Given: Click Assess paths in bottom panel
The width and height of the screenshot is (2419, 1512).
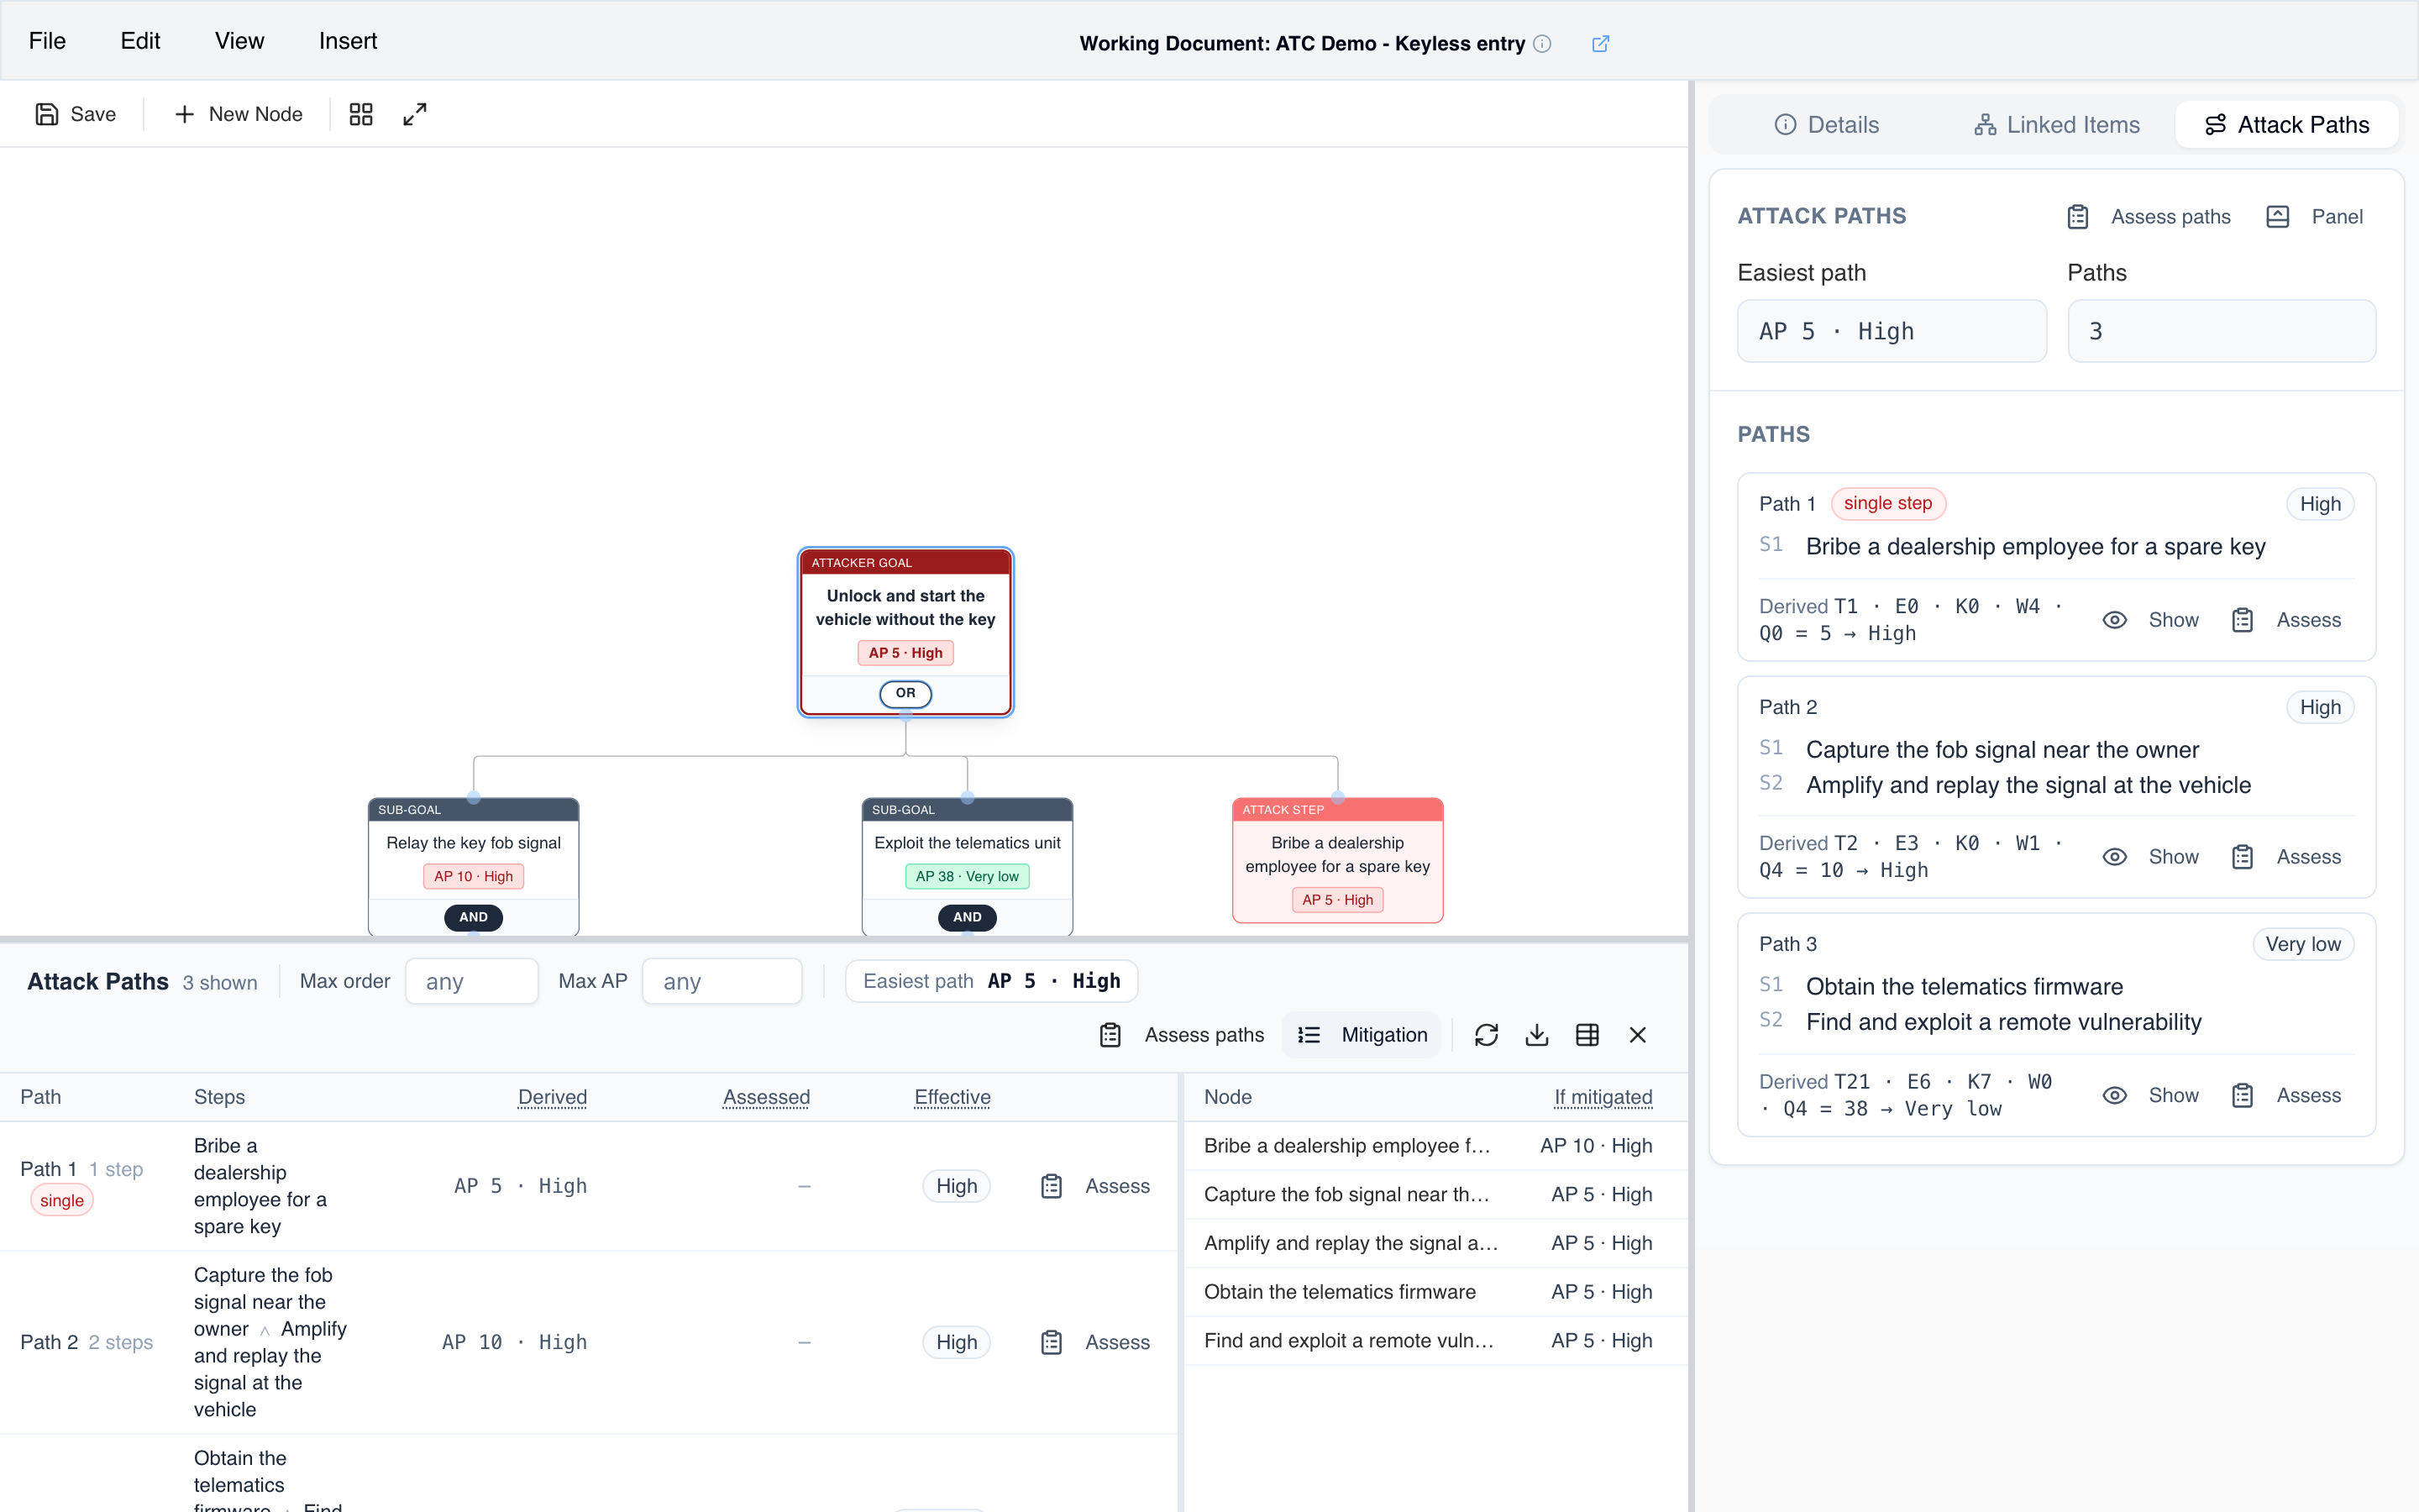Looking at the screenshot, I should 1182,1035.
